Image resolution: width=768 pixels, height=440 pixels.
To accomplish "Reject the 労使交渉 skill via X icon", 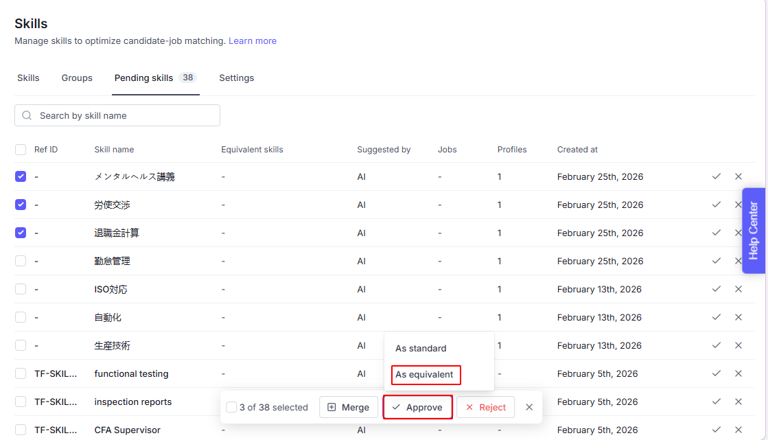I will click(738, 205).
